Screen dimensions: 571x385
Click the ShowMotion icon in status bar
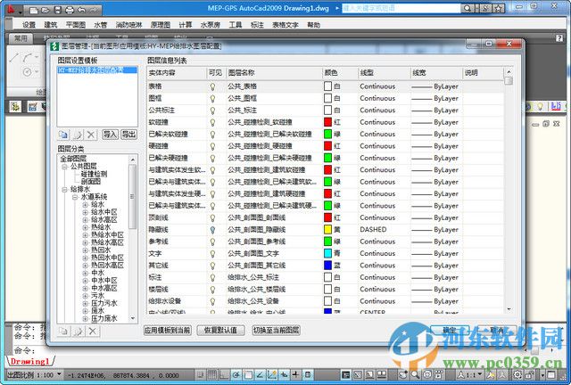439,374
